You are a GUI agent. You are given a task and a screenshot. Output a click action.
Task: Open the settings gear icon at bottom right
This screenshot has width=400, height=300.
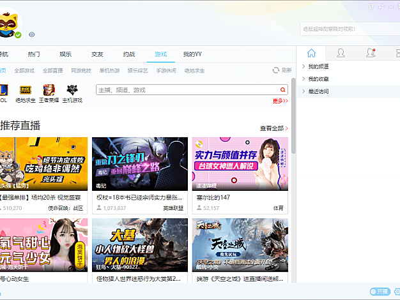[397, 291]
